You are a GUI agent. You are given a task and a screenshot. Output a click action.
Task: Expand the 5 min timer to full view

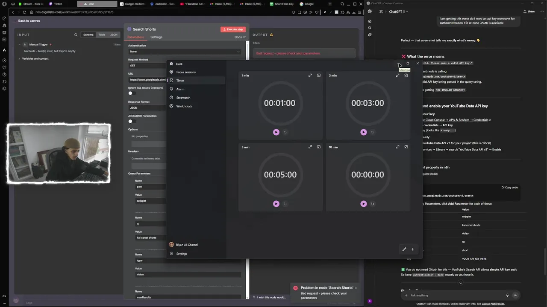click(310, 147)
